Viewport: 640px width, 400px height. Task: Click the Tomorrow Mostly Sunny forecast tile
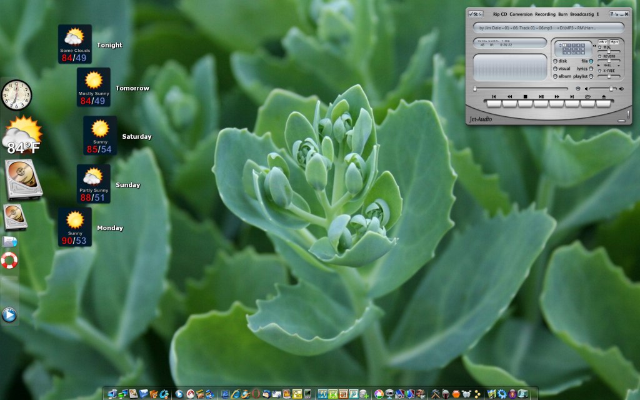point(94,87)
